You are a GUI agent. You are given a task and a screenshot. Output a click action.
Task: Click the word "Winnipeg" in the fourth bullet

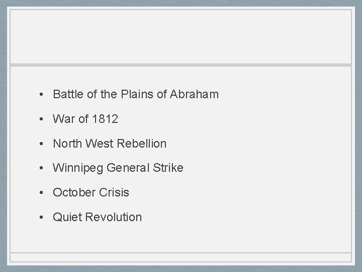(78, 168)
